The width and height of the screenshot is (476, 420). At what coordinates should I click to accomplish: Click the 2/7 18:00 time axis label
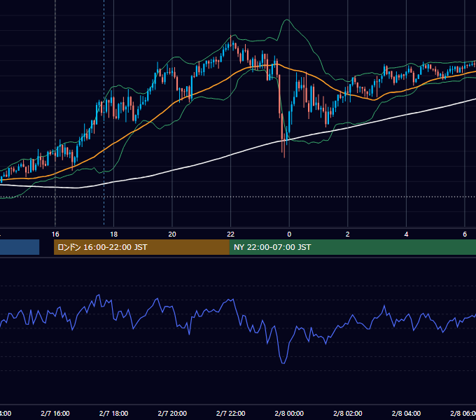pos(114,413)
